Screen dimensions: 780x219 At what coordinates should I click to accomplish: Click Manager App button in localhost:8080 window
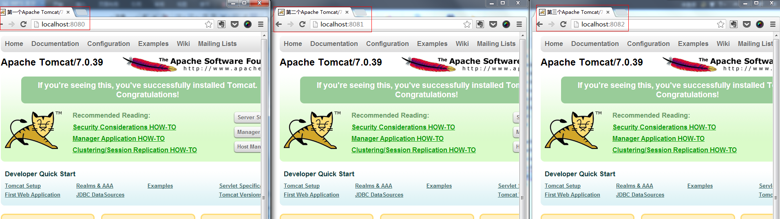(x=247, y=132)
